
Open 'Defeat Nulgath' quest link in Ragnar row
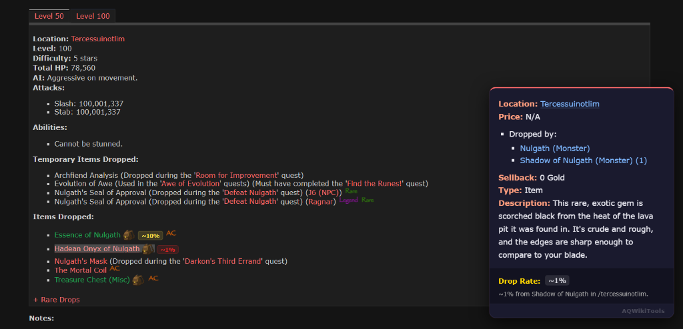coord(250,202)
